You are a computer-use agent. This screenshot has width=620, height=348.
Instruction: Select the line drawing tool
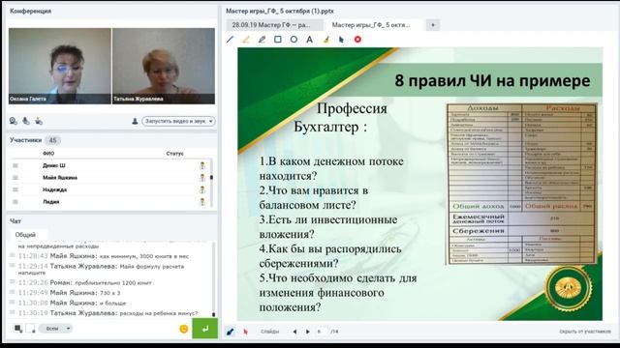tap(230, 40)
